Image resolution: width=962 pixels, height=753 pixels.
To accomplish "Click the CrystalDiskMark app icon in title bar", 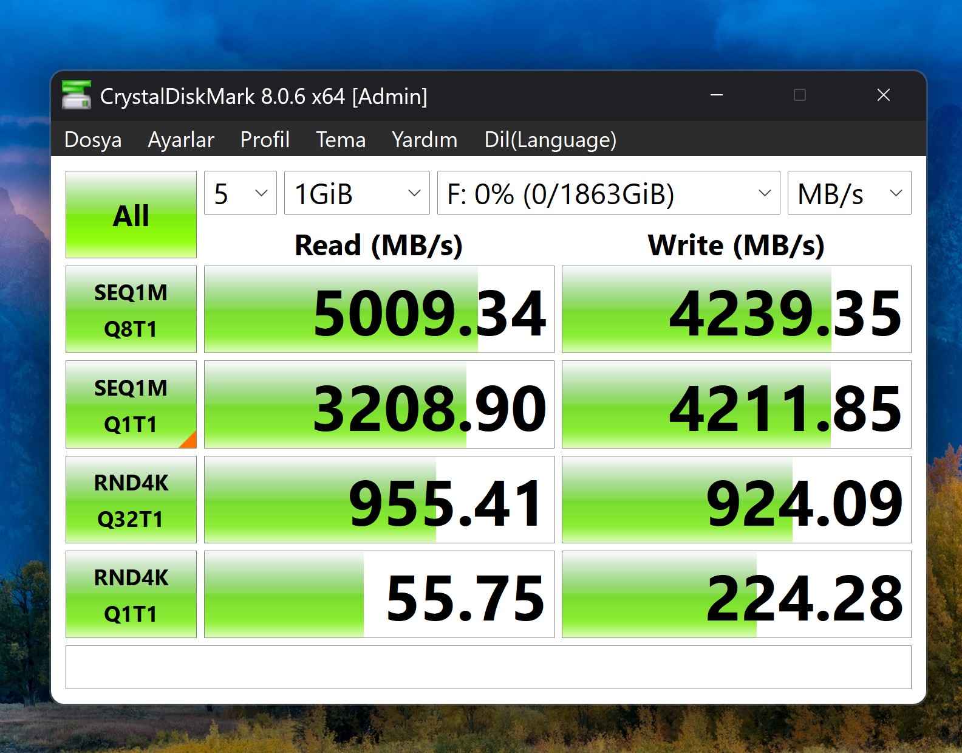I will (77, 95).
